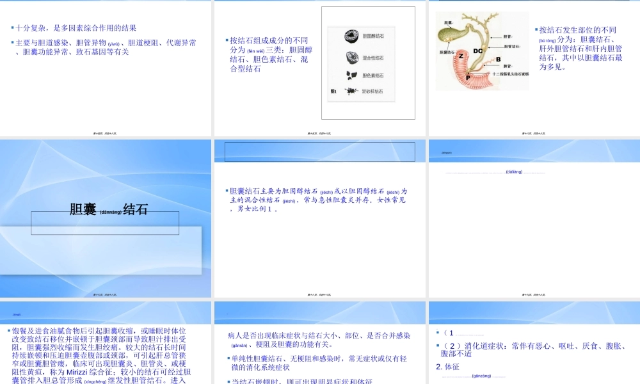Select the 胆色素结石 stone graphic
640x384 pixels.
pos(351,75)
